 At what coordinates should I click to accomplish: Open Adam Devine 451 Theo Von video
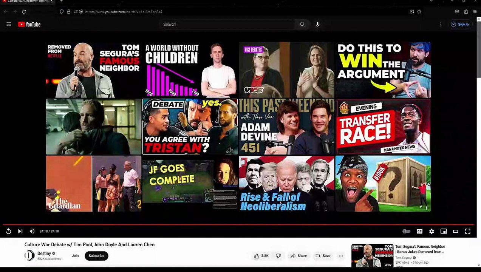pyautogui.click(x=286, y=127)
